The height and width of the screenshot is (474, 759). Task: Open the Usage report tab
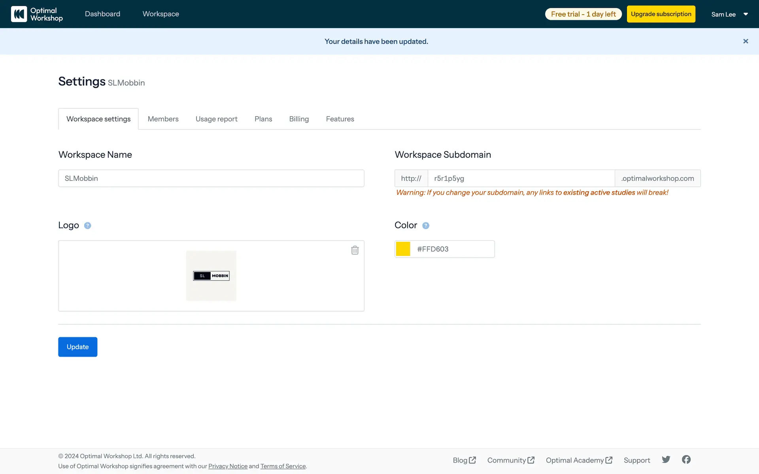pos(216,119)
